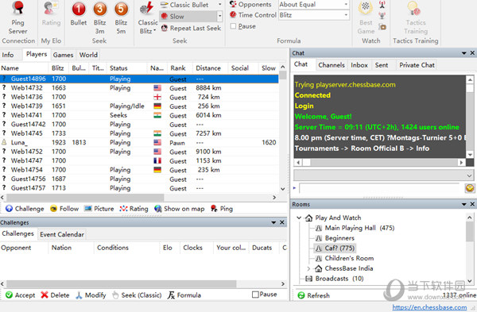
Task: Open the chat emoticon picker
Action: pyautogui.click(x=470, y=188)
